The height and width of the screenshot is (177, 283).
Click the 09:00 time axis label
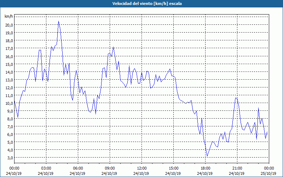(110, 169)
